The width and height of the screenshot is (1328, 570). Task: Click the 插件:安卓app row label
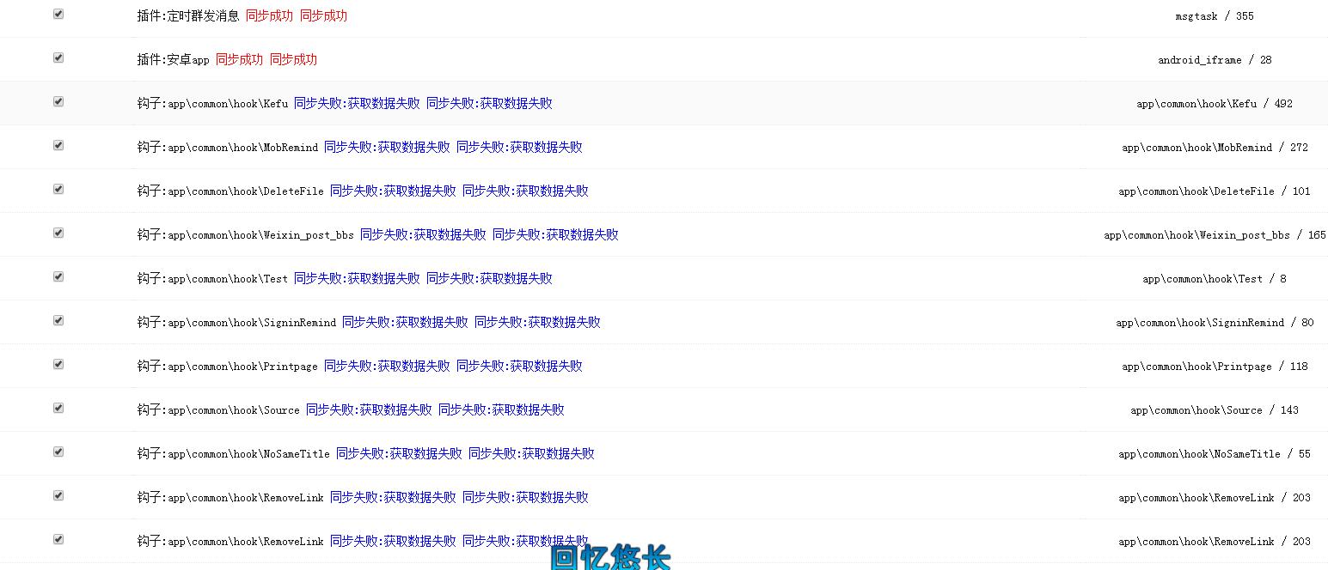(x=173, y=60)
